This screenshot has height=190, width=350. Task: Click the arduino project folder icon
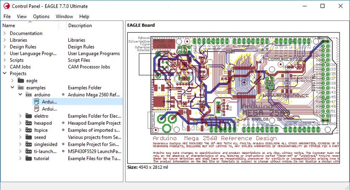pos(29,95)
